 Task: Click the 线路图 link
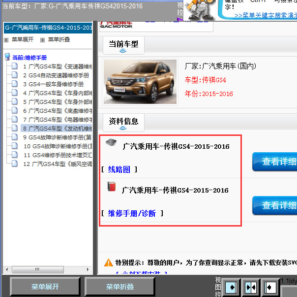[119, 169]
